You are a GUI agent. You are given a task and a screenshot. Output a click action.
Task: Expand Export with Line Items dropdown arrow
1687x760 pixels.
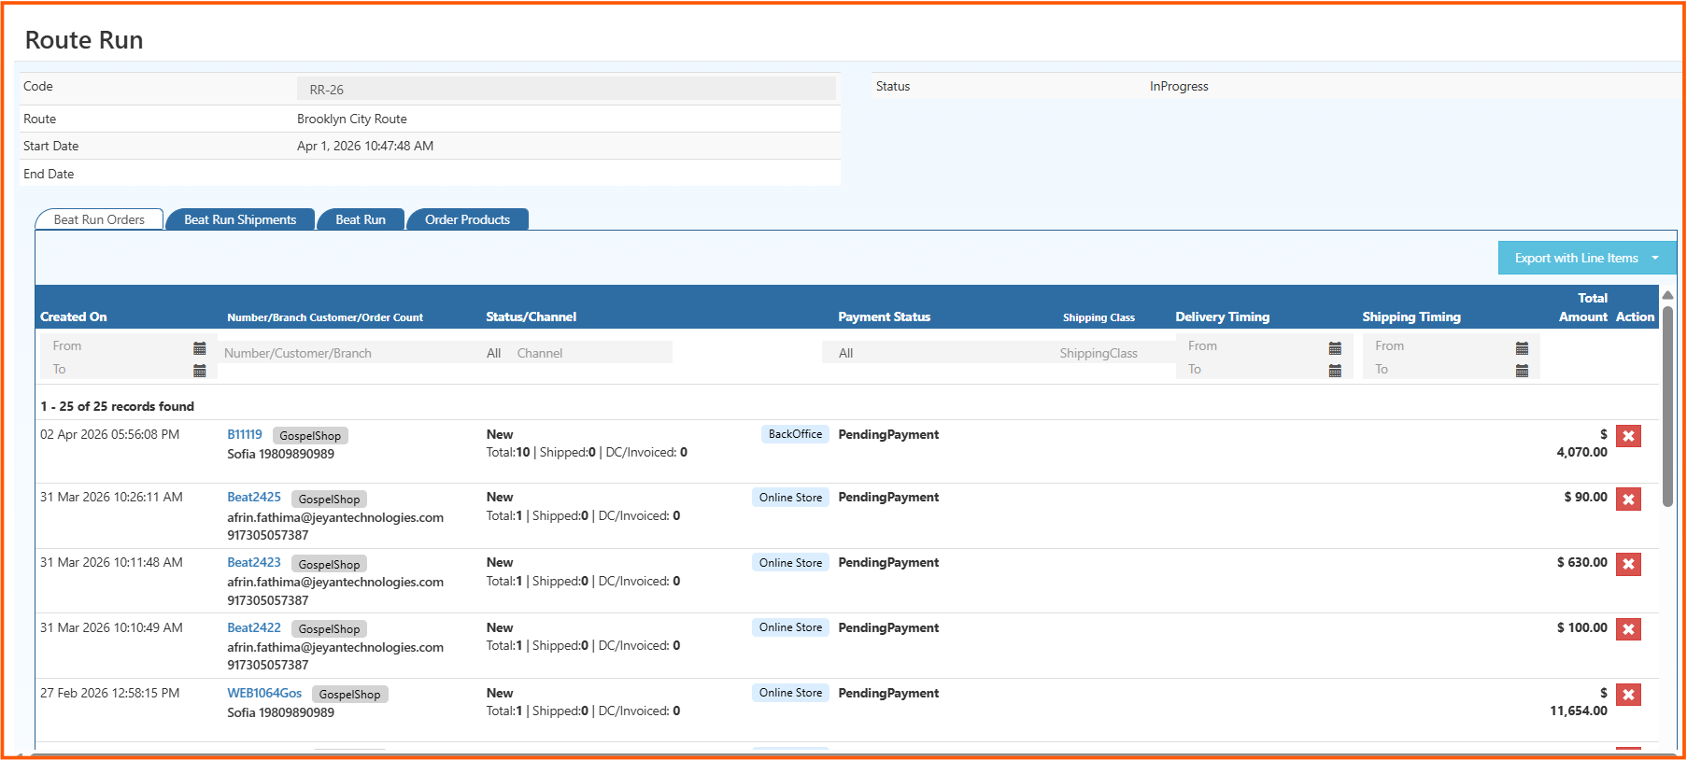[1655, 259]
